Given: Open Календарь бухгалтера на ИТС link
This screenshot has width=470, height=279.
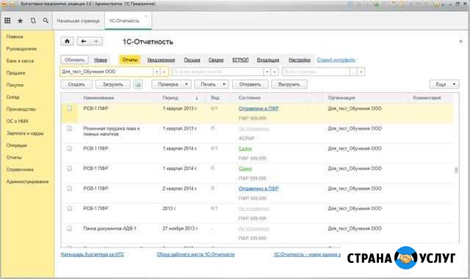Looking at the screenshot, I should 93,255.
